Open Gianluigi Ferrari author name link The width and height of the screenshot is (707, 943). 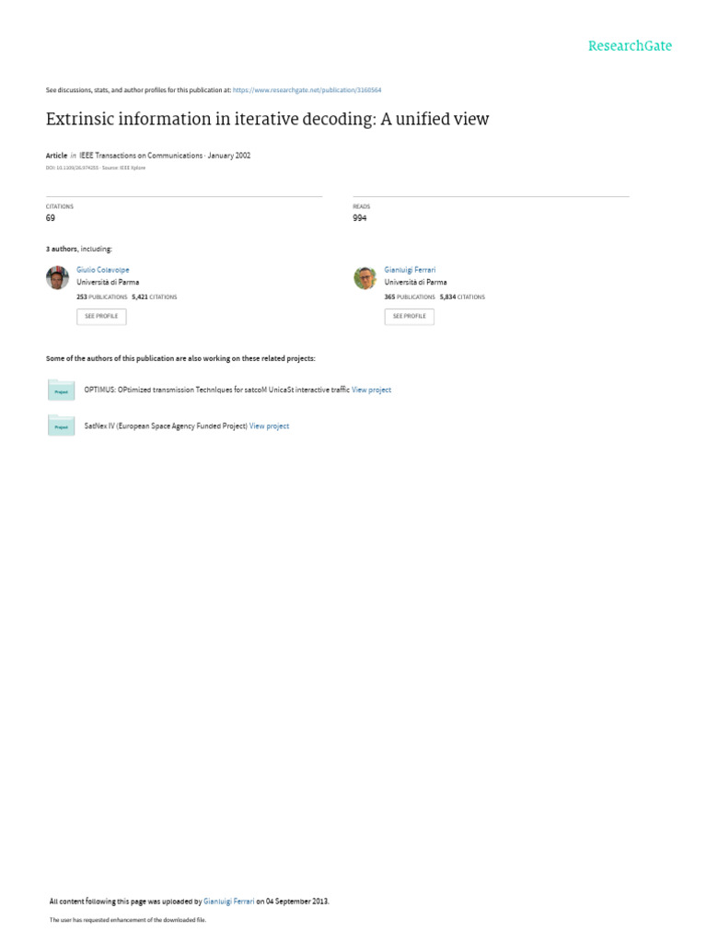click(410, 270)
